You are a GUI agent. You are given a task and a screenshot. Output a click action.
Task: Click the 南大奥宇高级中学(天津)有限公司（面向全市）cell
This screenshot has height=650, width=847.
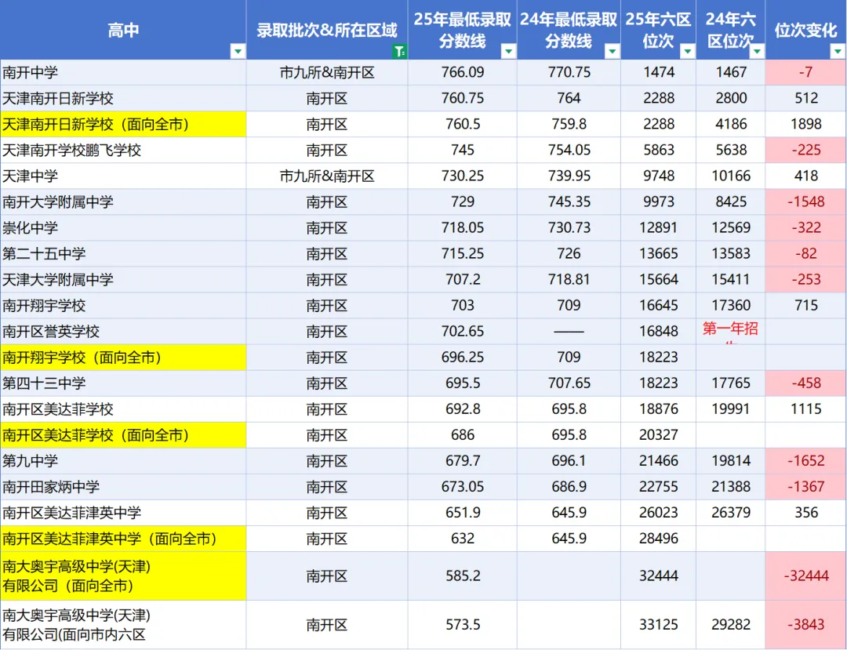(123, 576)
